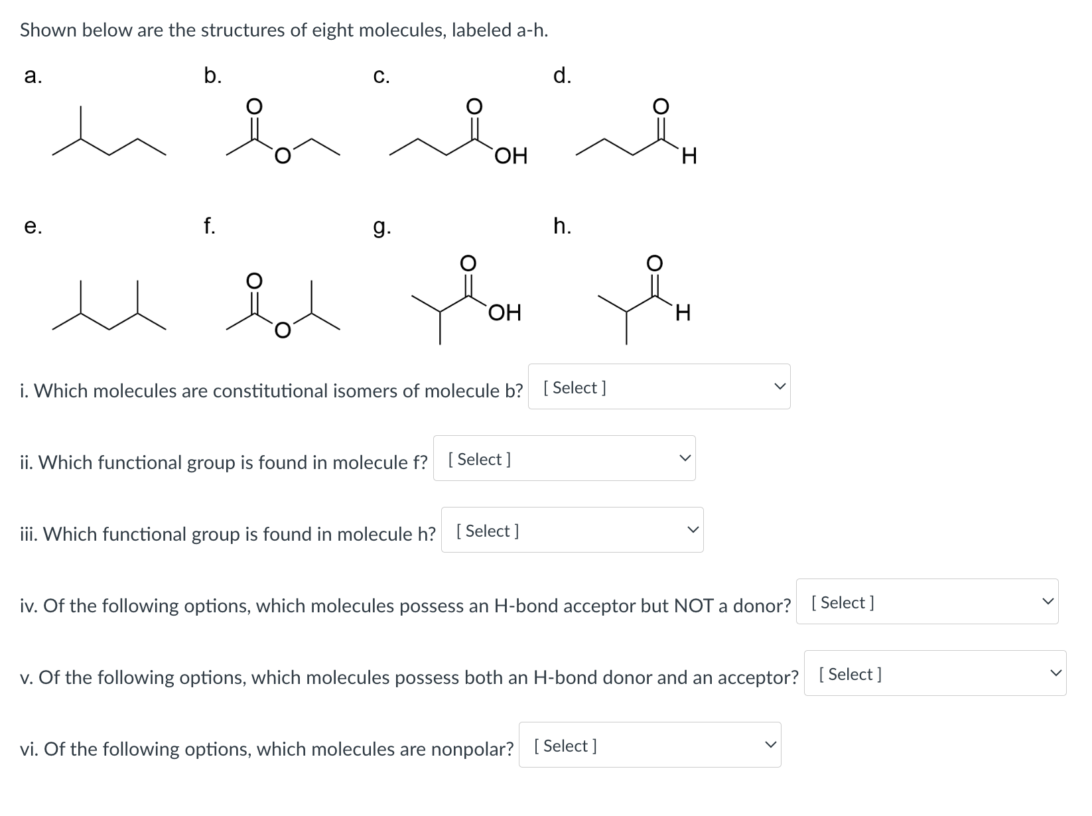1092x816 pixels.
Task: Click the [ Select ] text for question ii
Action: pyautogui.click(x=479, y=459)
